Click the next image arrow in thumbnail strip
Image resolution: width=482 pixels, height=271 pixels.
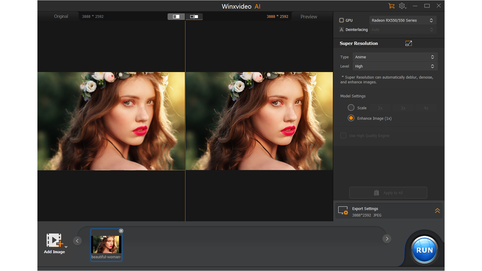(387, 239)
